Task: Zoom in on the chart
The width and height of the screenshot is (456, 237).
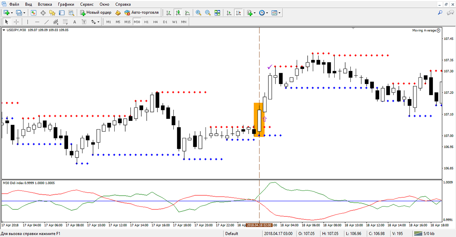Action: tap(199, 13)
